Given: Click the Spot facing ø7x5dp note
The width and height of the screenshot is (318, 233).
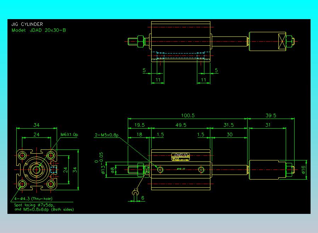Looking at the screenshot, I should [34, 205].
